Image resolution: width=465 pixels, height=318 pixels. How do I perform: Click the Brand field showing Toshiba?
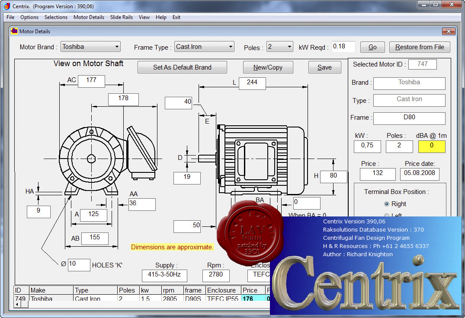(x=409, y=83)
